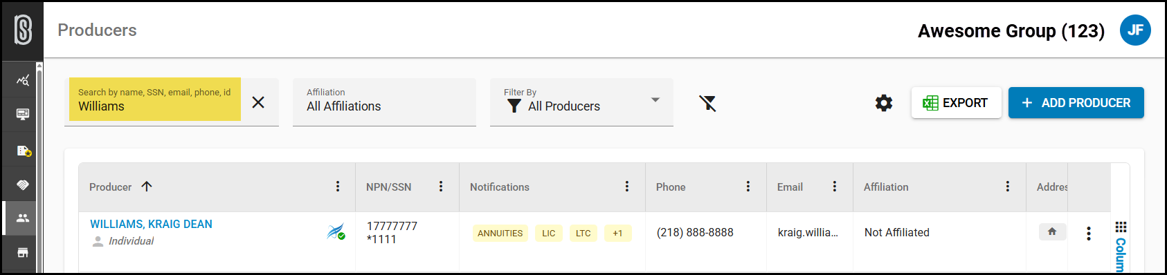1167x275 pixels.
Task: Open the Producers people sidebar icon
Action: 23,218
